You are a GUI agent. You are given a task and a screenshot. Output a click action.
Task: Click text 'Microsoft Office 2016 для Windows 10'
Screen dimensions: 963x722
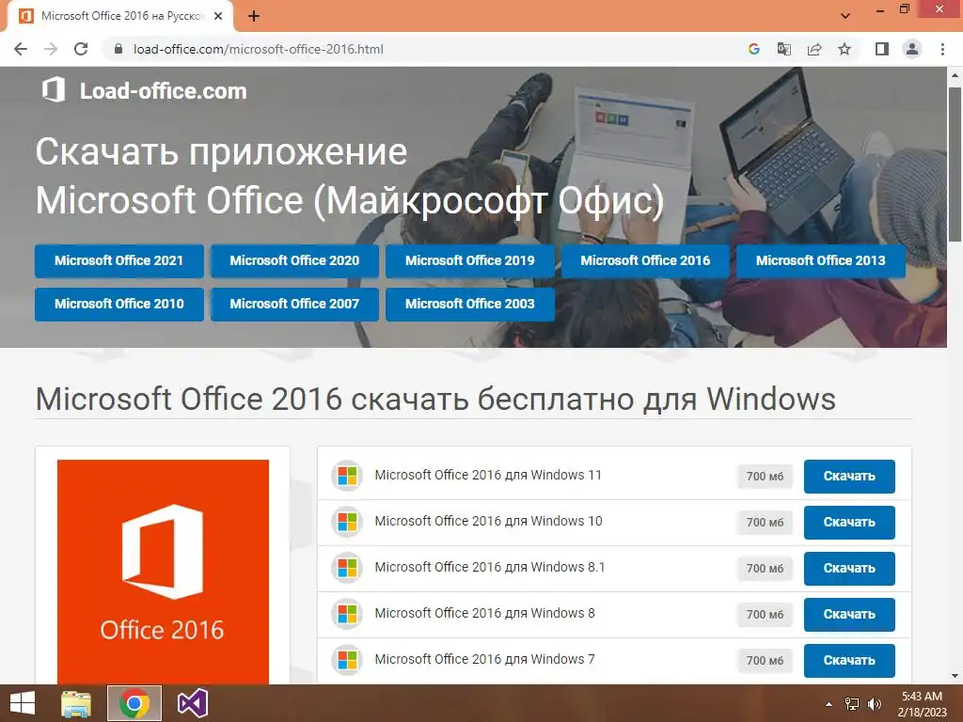488,521
